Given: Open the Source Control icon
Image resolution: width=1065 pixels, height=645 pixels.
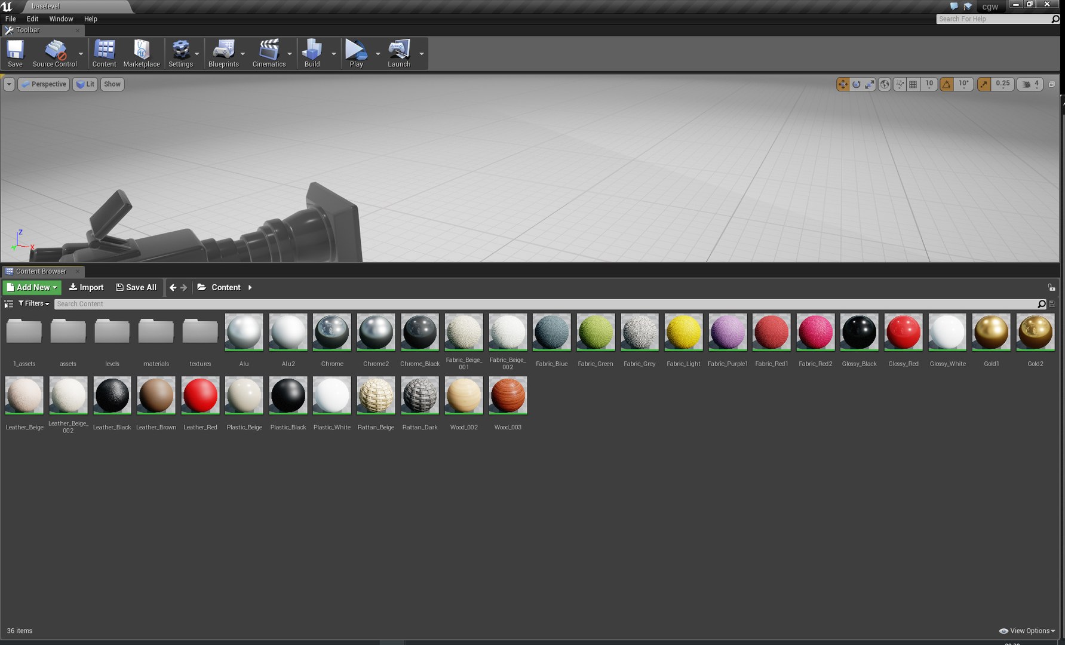Looking at the screenshot, I should 54,53.
